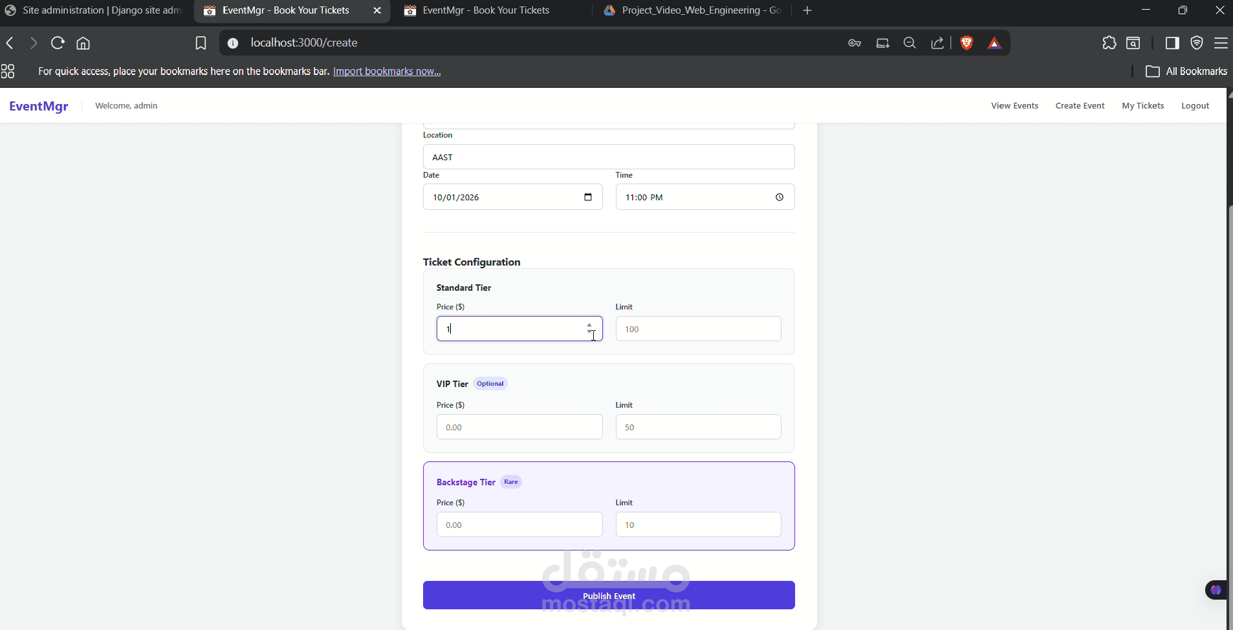
Task: Click the Rare badge on Backstage Tier
Action: click(x=511, y=482)
